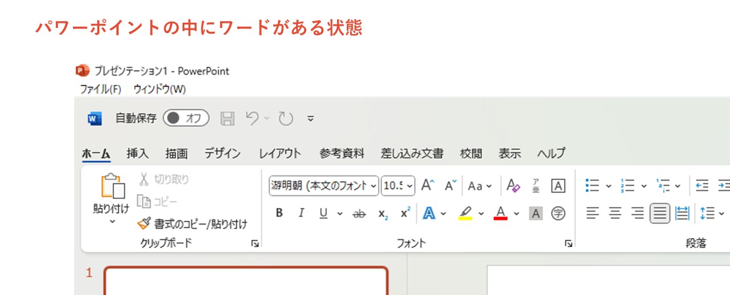Toggle Superscript formatting
Viewport: 730px width, 295px height.
coord(405,213)
